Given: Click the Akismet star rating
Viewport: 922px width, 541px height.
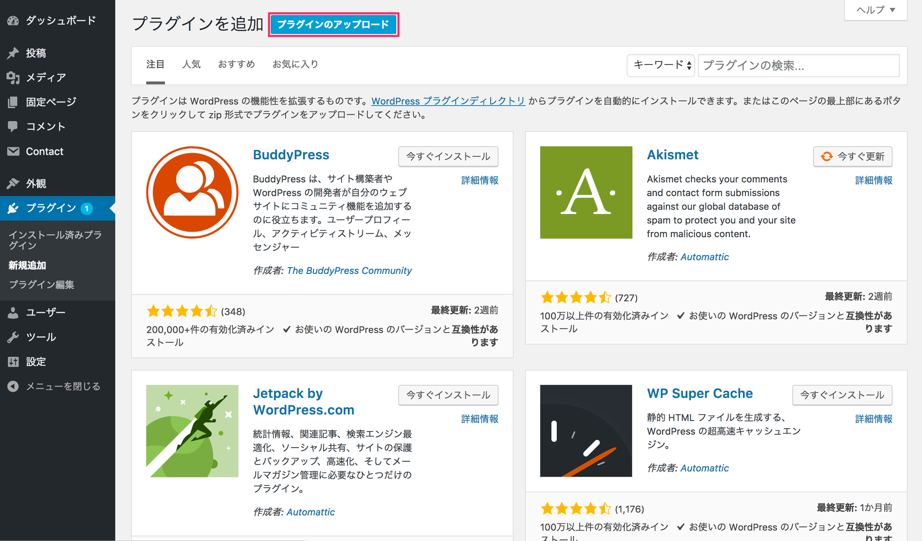Looking at the screenshot, I should (x=576, y=297).
